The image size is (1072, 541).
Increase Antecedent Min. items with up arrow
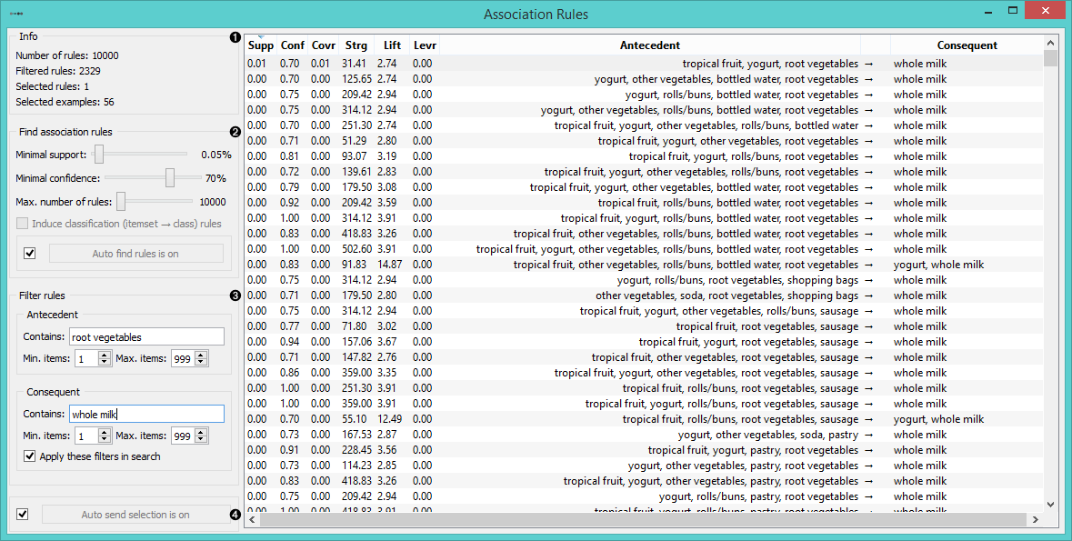click(105, 355)
